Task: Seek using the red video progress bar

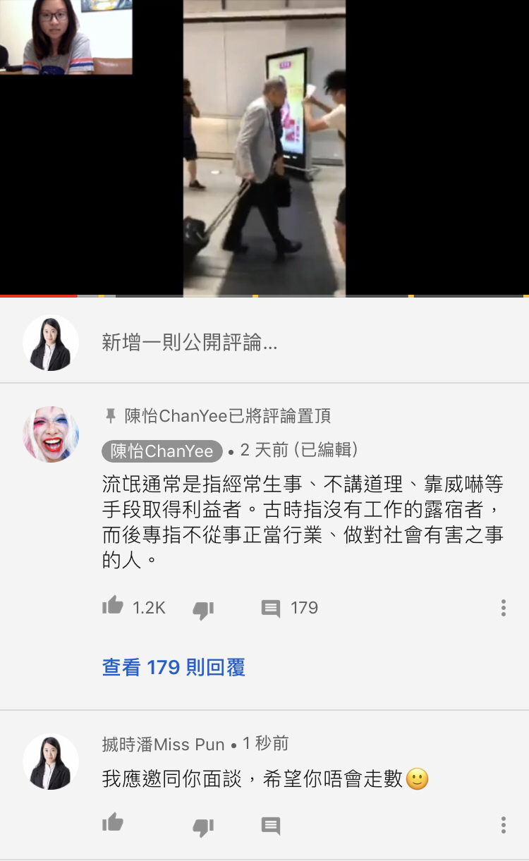Action: click(x=264, y=296)
